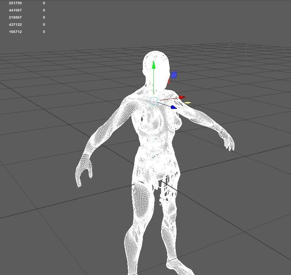This screenshot has width=291, height=275.
Task: Click the red X-axis move arrow
Action: [x=182, y=97]
